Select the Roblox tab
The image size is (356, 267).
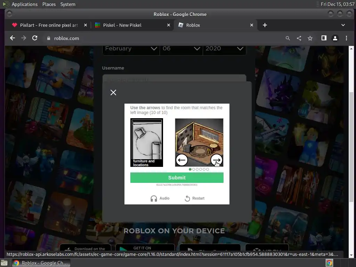tap(215, 25)
